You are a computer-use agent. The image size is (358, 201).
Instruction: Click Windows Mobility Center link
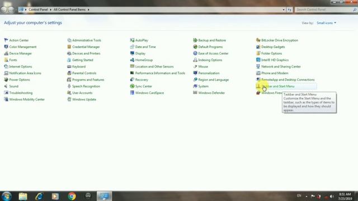pyautogui.click(x=27, y=99)
